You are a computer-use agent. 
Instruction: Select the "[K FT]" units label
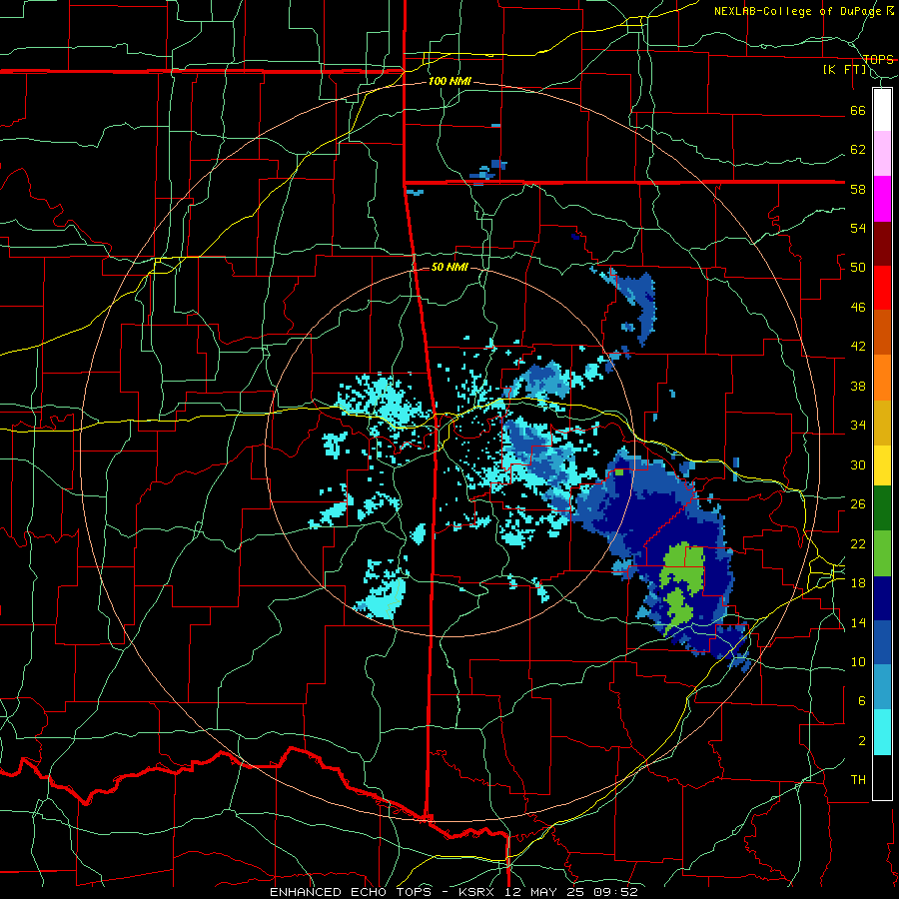(x=844, y=70)
